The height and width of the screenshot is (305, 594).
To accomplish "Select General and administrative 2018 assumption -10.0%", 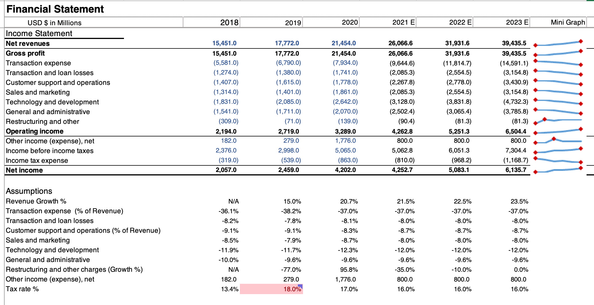I will (x=228, y=260).
